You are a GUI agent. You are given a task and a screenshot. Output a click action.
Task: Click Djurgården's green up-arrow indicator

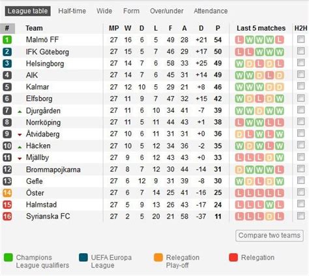20,112
